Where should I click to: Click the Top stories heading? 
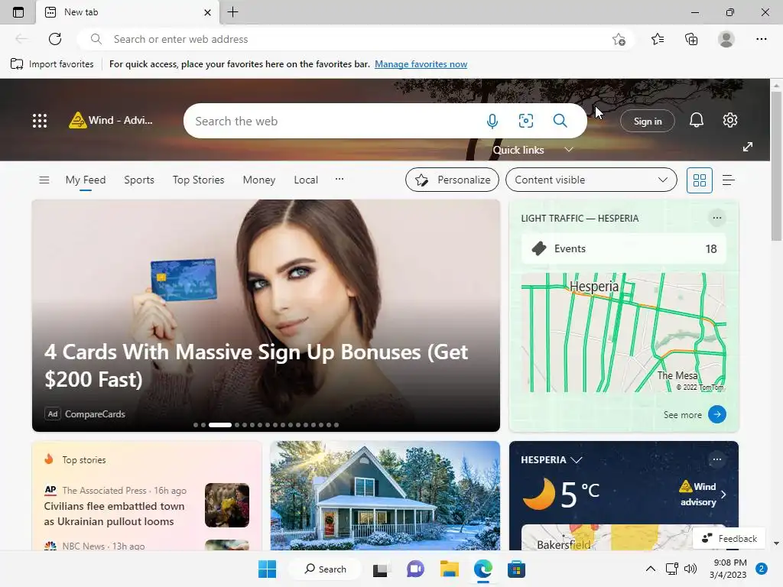point(84,459)
